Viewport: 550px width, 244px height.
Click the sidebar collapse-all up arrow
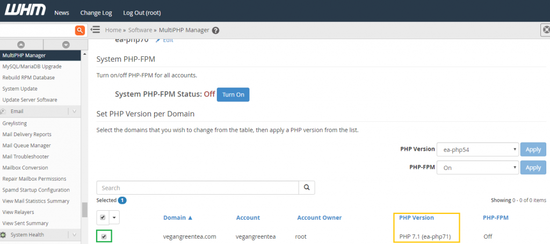click(21, 45)
